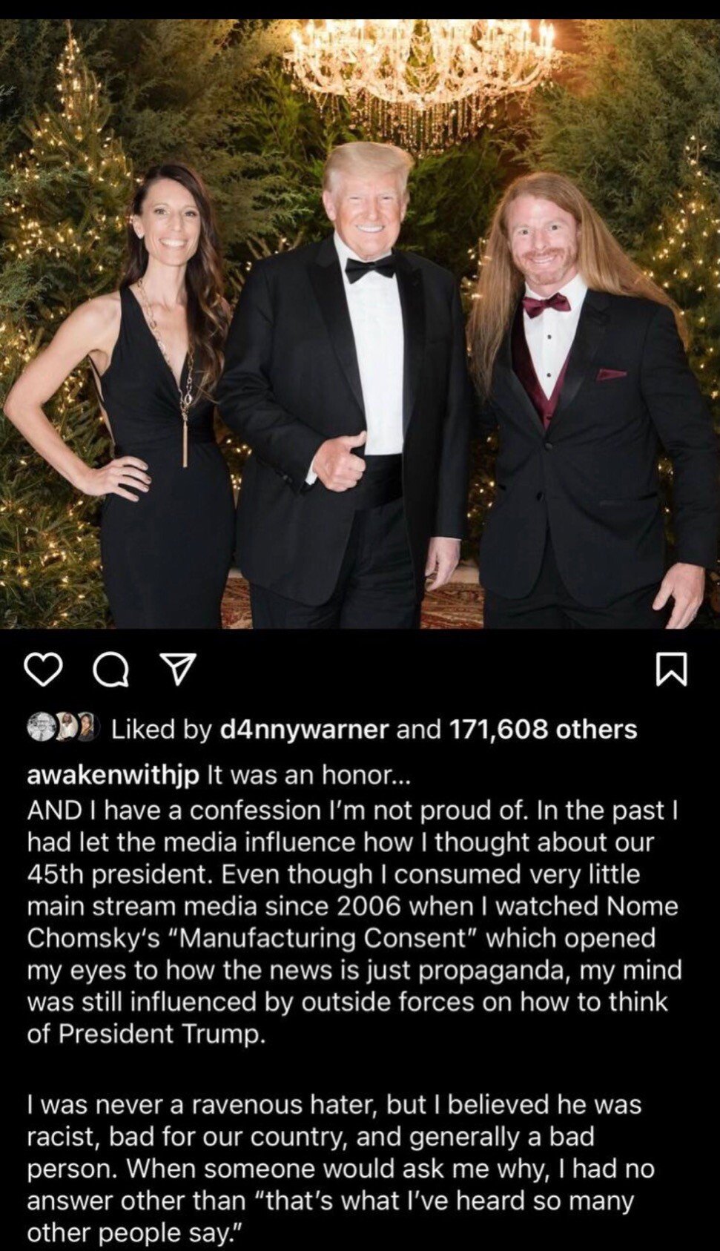The height and width of the screenshot is (1251, 720).
Task: Like the post with the heart icon
Action: coord(42,670)
